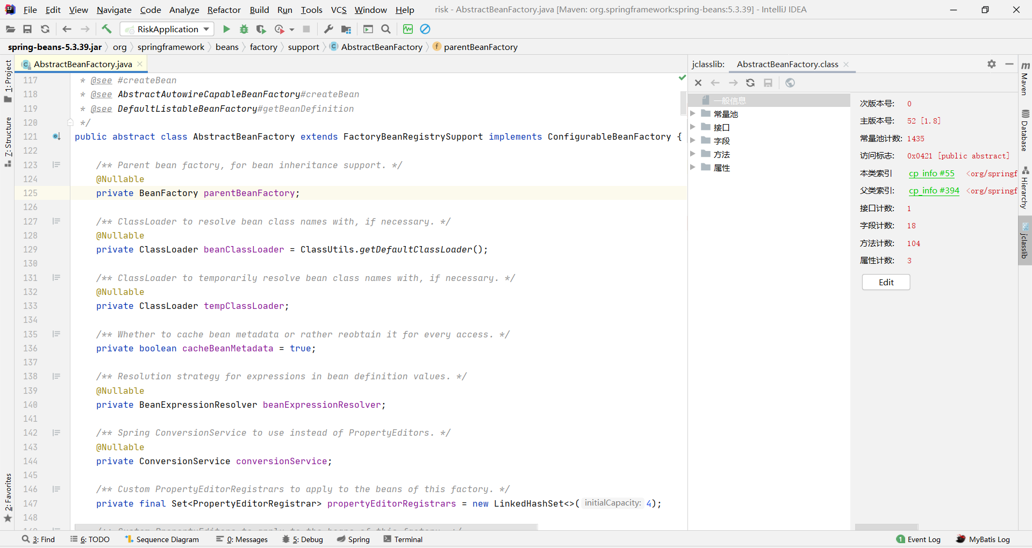Viewport: 1032px width, 548px height.
Task: Click the green chart plugin icon in toolbar
Action: tap(408, 29)
